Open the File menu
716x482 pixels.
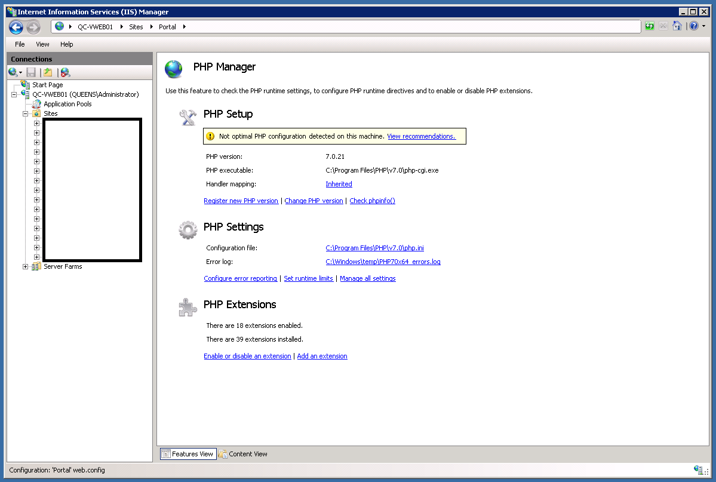tap(20, 44)
